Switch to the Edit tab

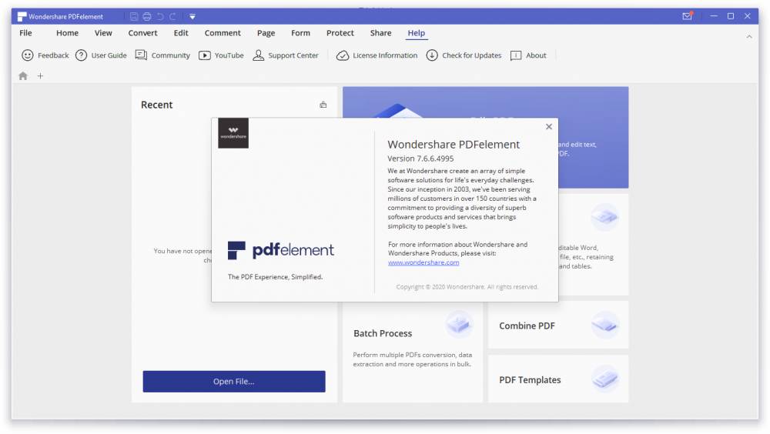click(x=181, y=33)
